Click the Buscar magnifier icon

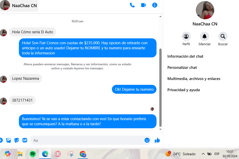pos(223,36)
